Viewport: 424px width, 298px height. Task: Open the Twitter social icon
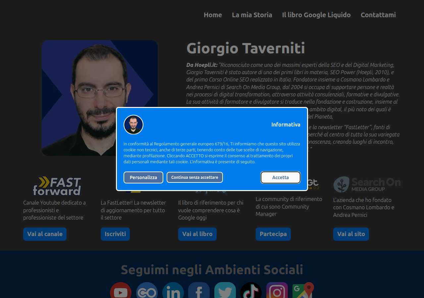225,290
